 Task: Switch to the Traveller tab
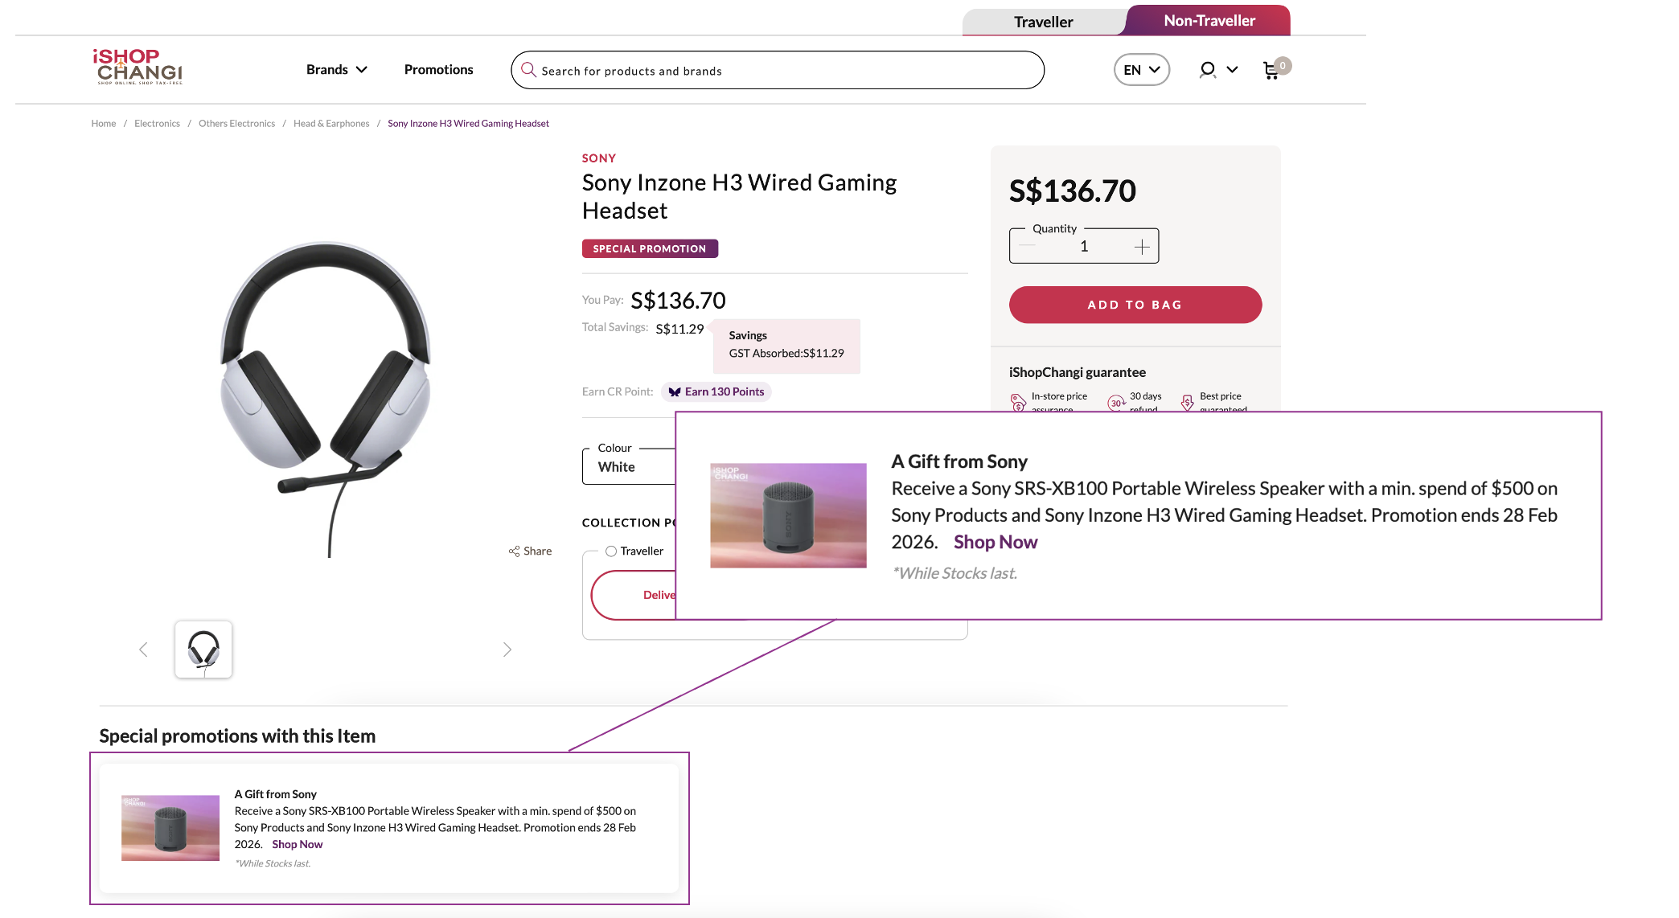click(1043, 22)
